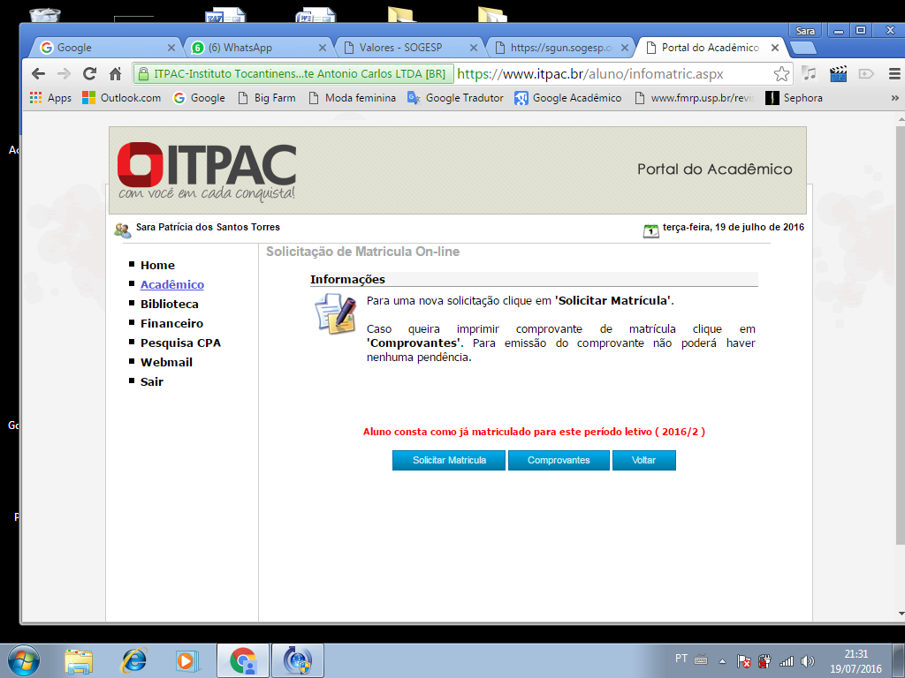Screen dimensions: 905x678
Task: Click the calendar icon beside the date
Action: point(651,230)
